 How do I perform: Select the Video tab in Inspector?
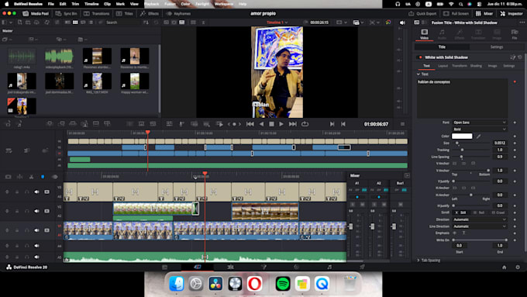pyautogui.click(x=425, y=34)
